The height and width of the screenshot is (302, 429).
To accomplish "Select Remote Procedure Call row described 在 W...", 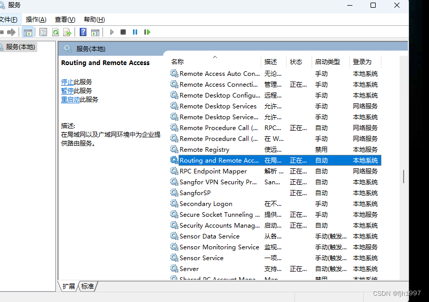I will click(275, 139).
